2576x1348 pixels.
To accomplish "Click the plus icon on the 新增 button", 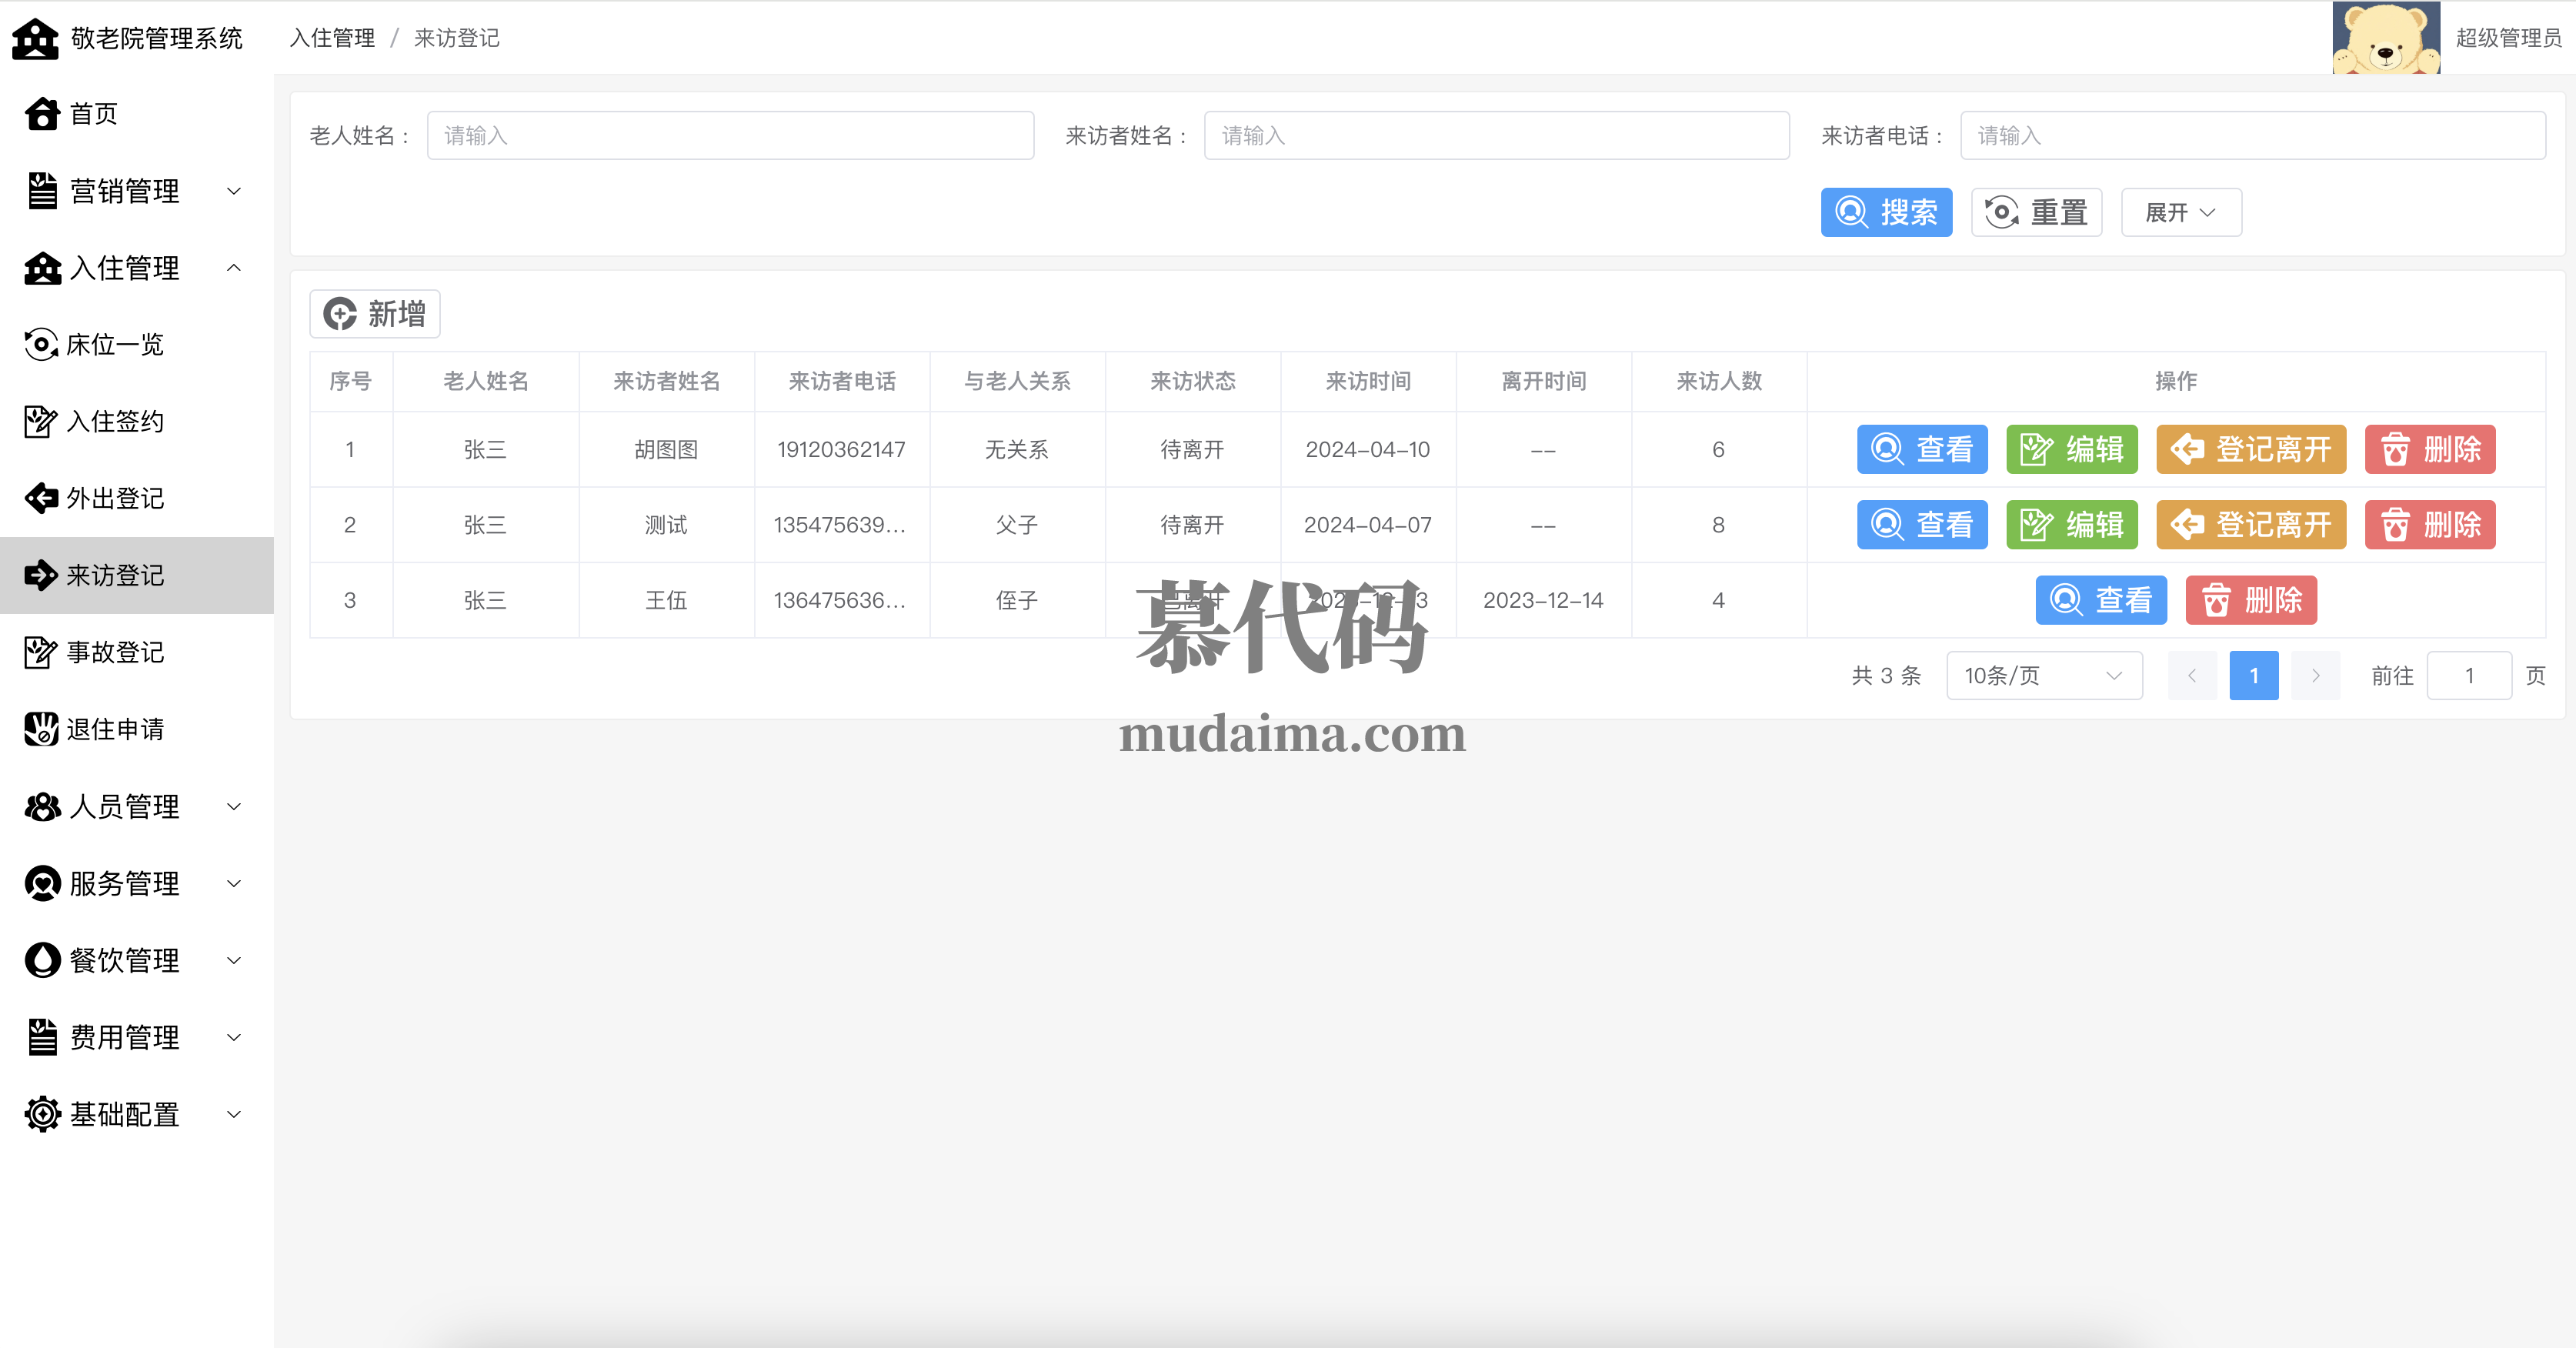I will pos(340,314).
